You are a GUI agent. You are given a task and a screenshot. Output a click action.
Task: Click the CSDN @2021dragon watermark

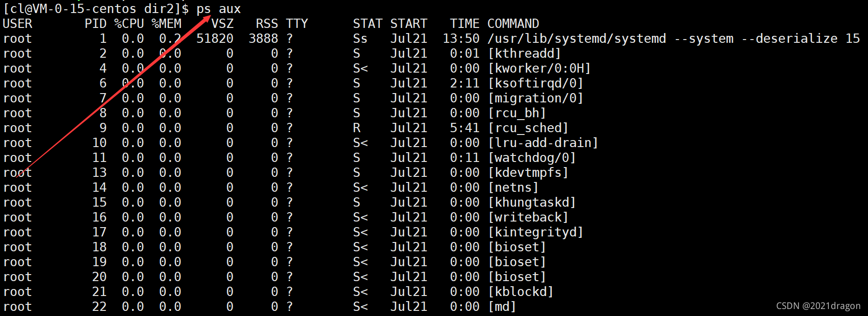[818, 306]
